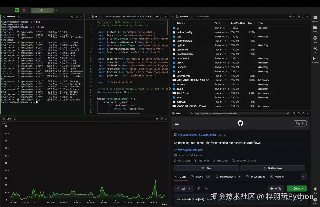Open CPU block settings gear
The width and height of the screenshot is (320, 207).
tap(157, 119)
